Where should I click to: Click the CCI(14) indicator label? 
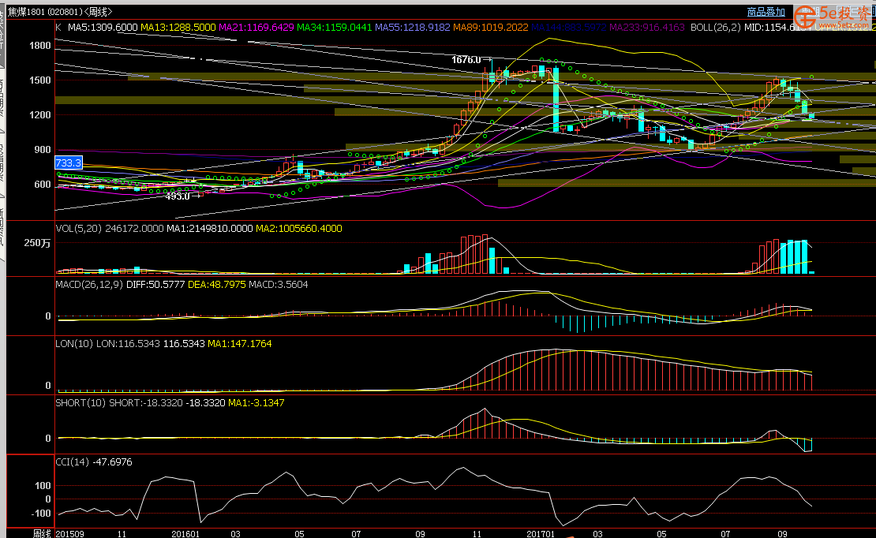point(72,461)
